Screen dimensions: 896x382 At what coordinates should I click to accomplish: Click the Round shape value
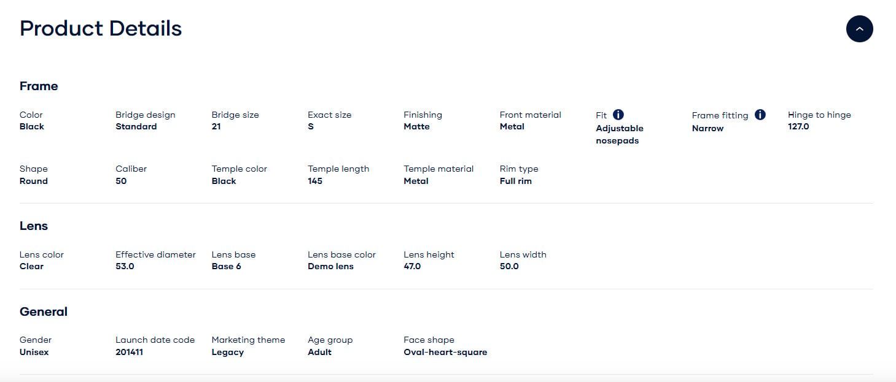click(34, 181)
